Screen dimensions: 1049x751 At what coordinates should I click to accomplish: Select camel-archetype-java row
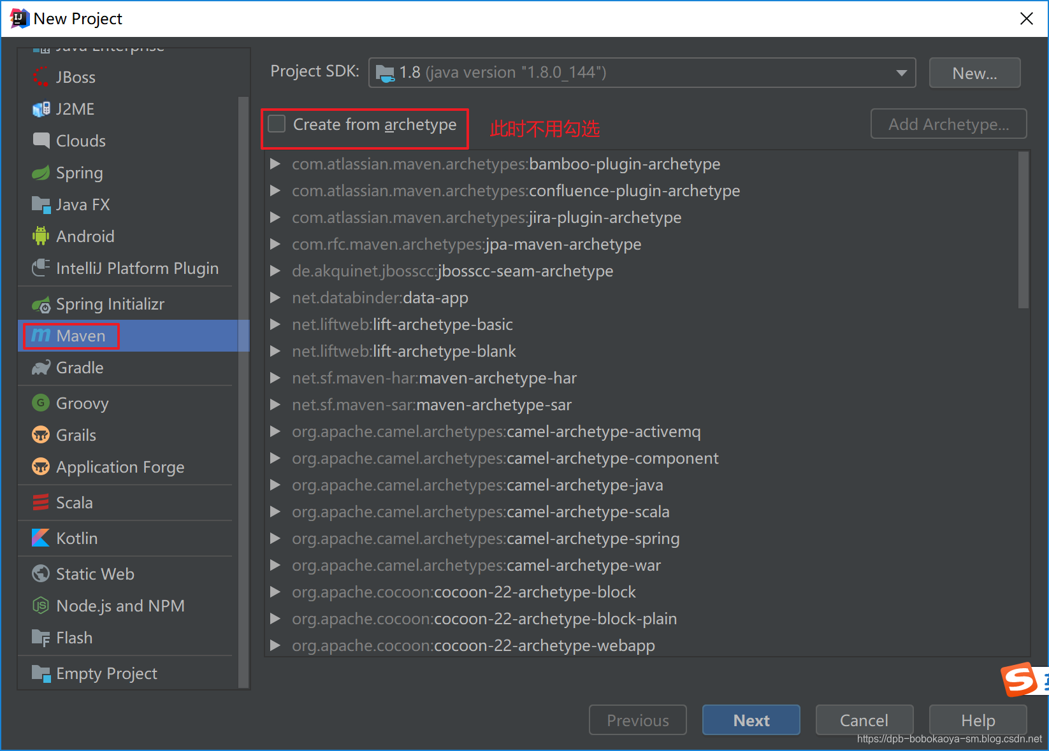(642, 485)
